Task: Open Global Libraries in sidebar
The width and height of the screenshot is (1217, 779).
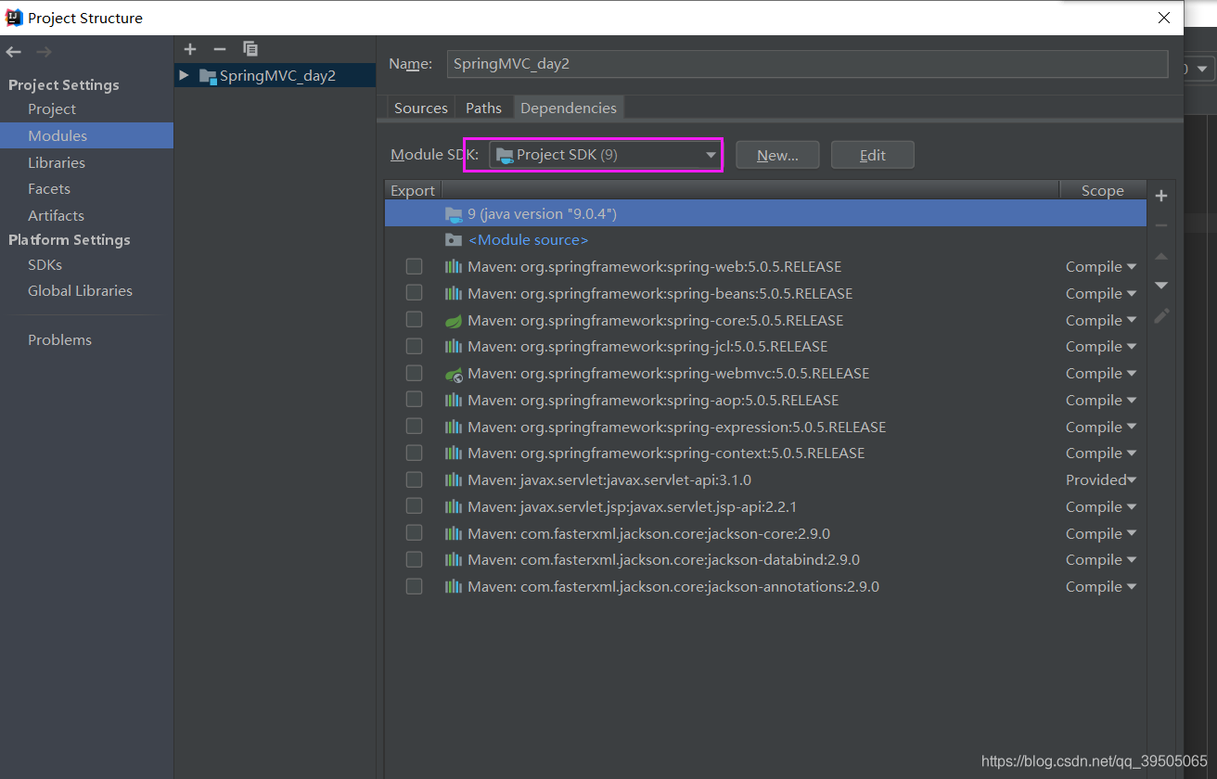Action: click(80, 291)
